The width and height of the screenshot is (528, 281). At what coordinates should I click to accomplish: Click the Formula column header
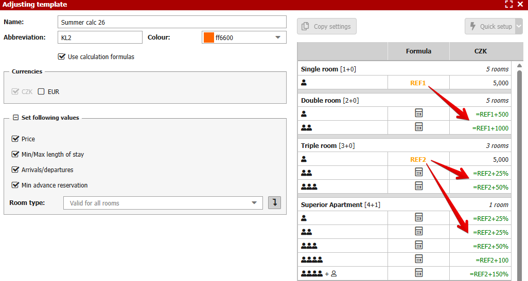pos(418,51)
